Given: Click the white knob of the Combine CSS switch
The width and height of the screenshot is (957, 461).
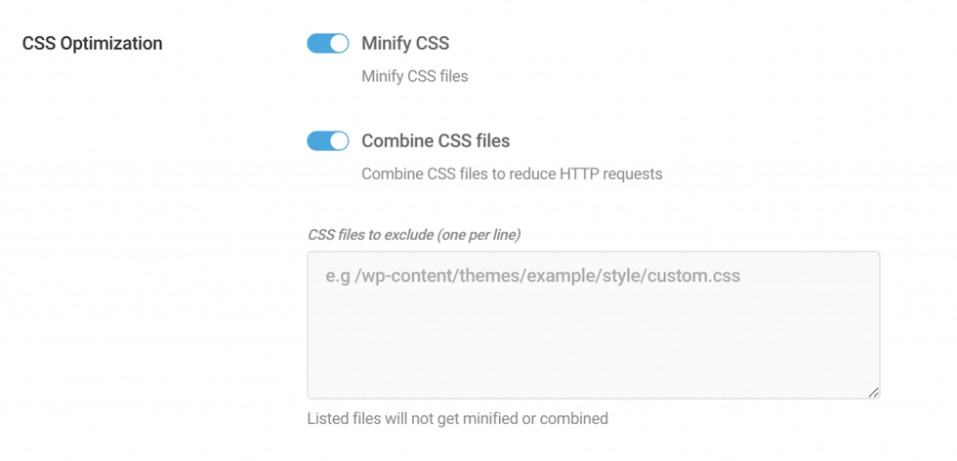Looking at the screenshot, I should coord(339,140).
